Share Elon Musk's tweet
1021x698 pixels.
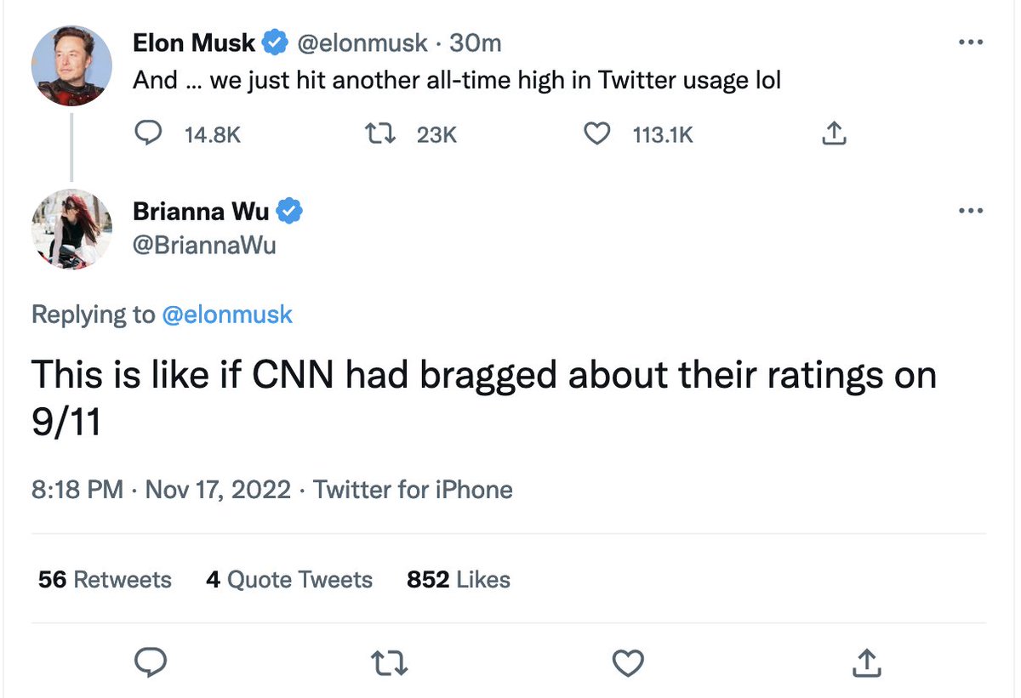(x=835, y=134)
